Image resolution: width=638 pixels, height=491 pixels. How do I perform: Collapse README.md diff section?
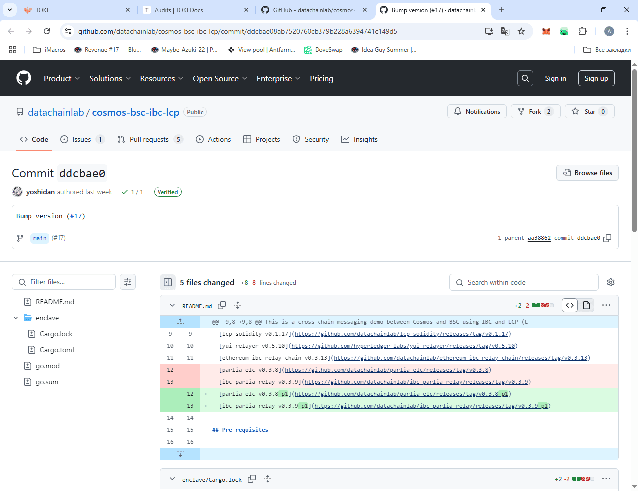click(172, 305)
